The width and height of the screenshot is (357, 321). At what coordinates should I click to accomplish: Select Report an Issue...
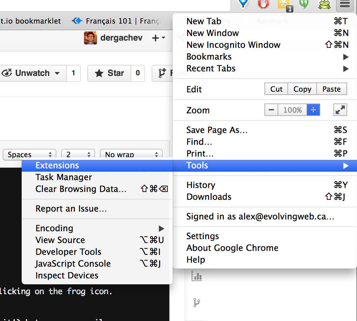point(97,209)
